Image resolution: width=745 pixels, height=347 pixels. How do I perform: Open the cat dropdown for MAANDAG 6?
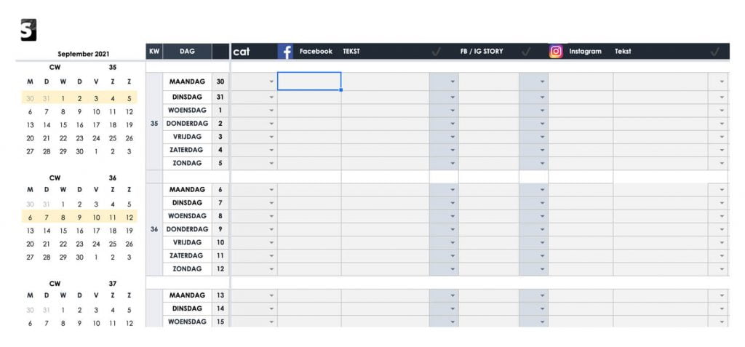coord(271,190)
